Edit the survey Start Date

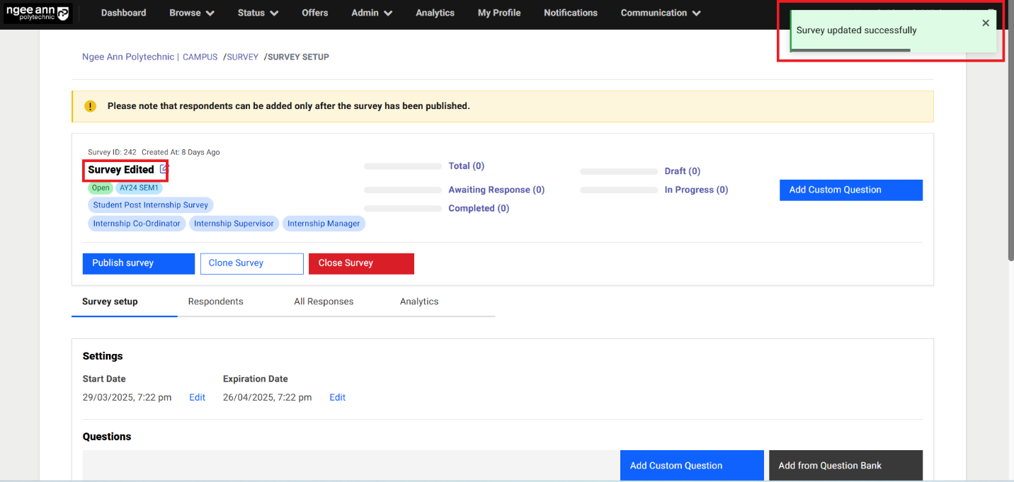coord(197,398)
